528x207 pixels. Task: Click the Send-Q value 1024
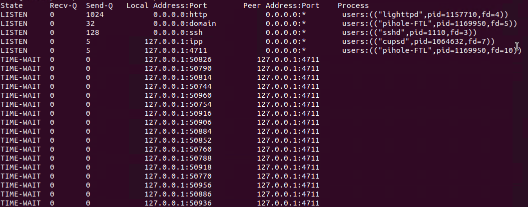tap(95, 15)
